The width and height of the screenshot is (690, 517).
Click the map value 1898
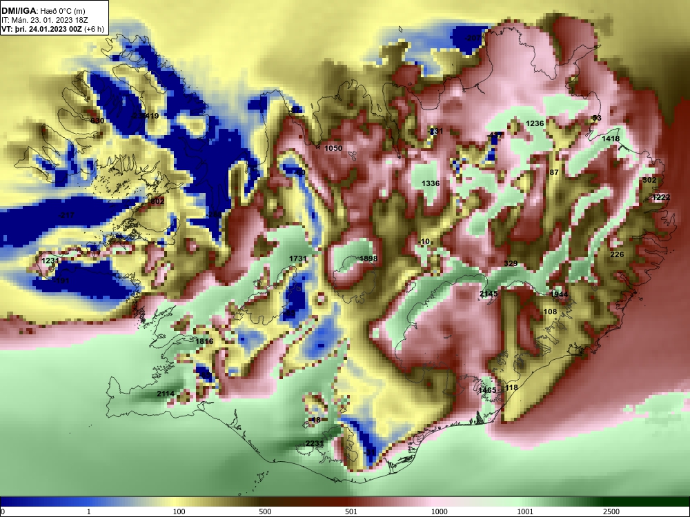(368, 258)
